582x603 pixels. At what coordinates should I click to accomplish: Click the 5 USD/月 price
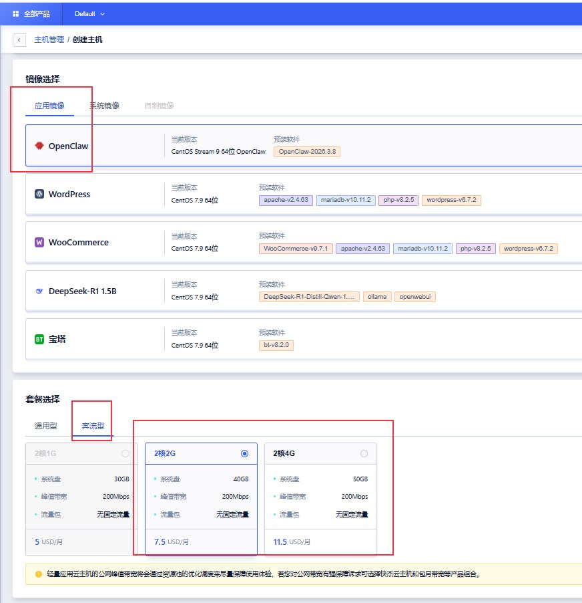click(49, 542)
